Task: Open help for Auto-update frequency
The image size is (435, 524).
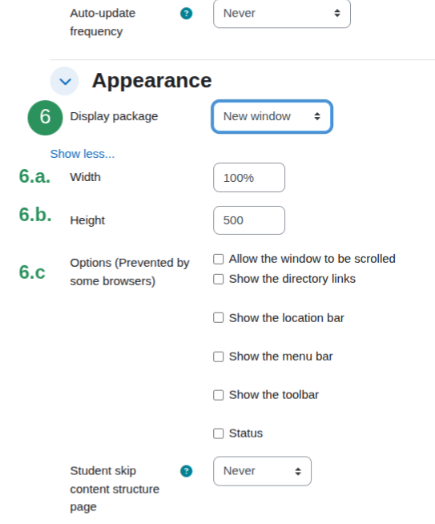Action: pyautogui.click(x=186, y=14)
